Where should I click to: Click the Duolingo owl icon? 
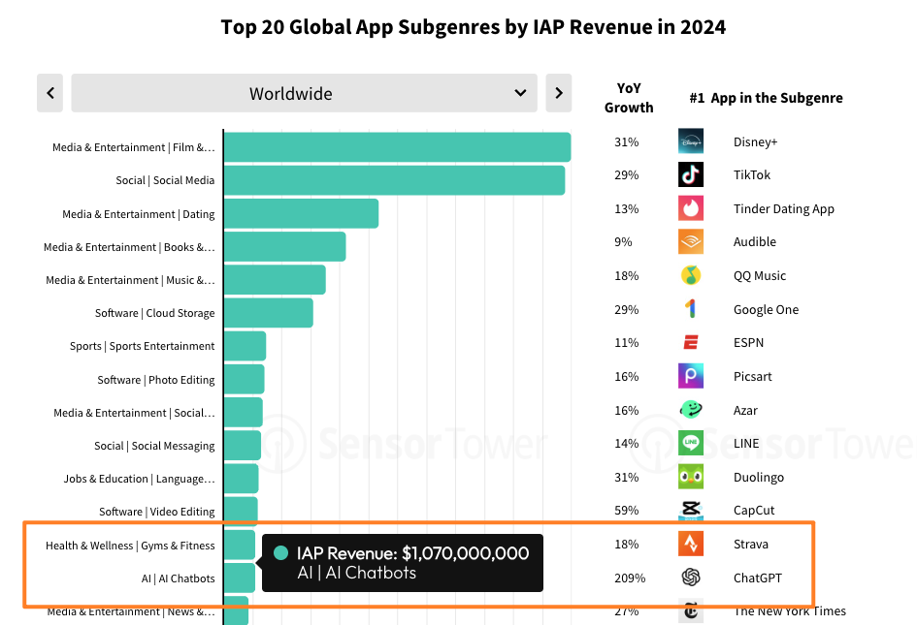[x=691, y=477]
